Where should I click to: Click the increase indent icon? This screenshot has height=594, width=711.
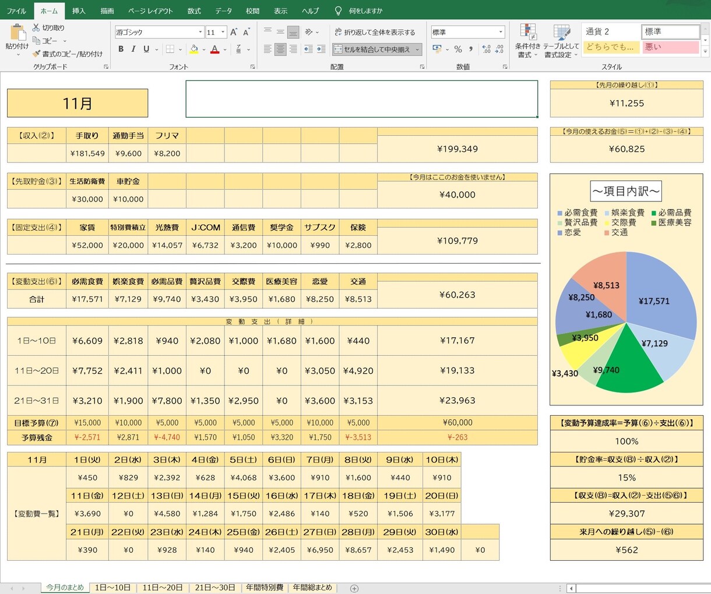[x=321, y=49]
